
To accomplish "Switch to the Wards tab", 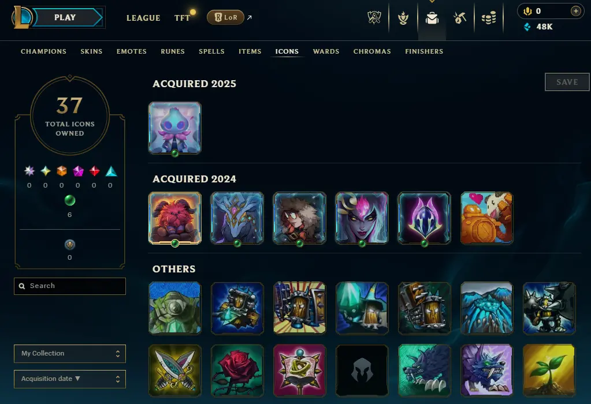I will point(326,51).
